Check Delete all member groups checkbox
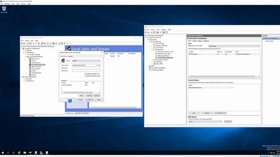 [86, 76]
